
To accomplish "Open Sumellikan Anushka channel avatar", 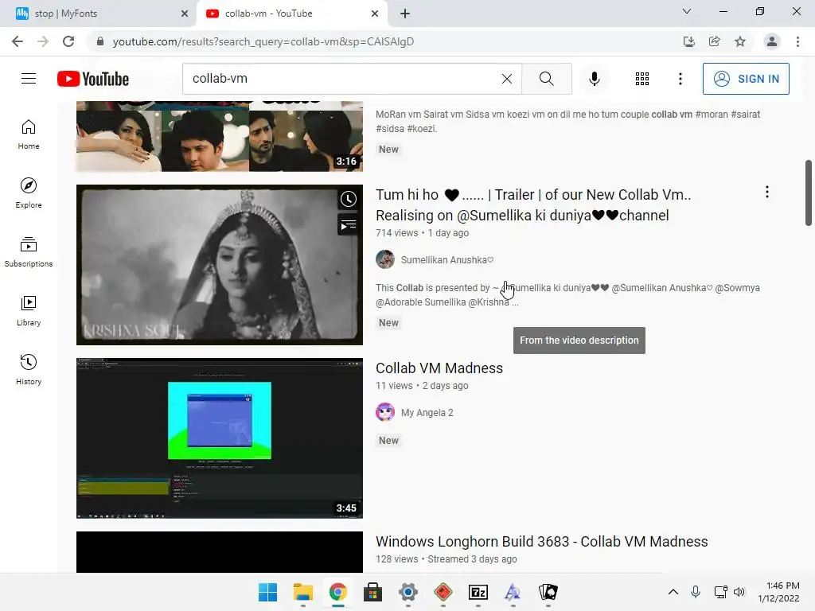I will click(x=385, y=259).
